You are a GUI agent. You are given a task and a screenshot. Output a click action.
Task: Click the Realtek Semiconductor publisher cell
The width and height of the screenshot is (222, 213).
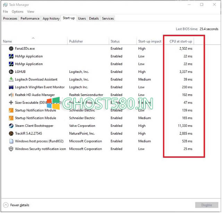pyautogui.click(x=86, y=95)
